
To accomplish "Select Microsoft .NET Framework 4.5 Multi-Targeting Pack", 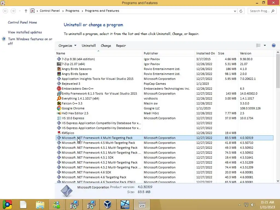I will coord(164,143).
